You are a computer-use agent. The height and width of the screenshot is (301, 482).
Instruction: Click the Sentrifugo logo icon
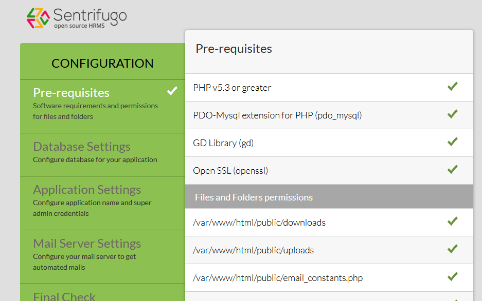38,18
